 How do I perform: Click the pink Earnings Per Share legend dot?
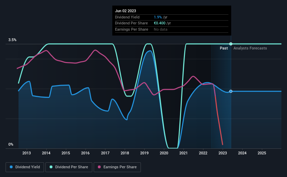[99, 167]
